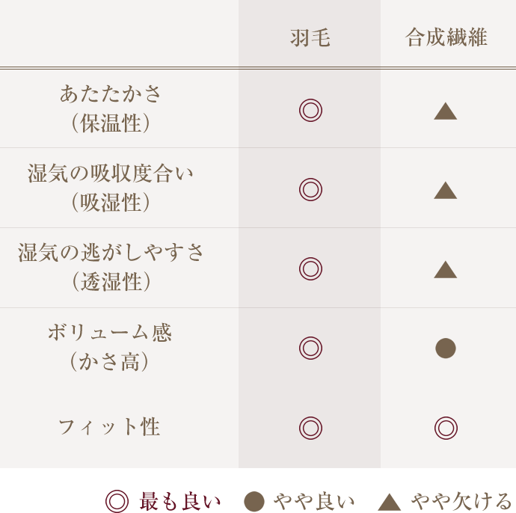
Task: Click the triangle for 合成繊維 保温性
Action: point(445,111)
